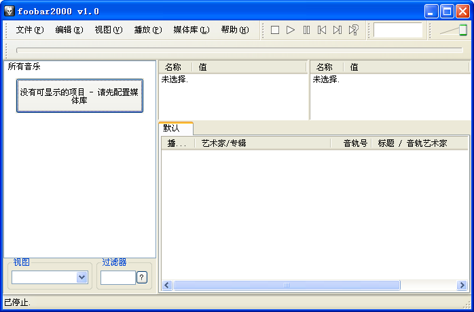Open the 媒体库(L) menu
Image resolution: width=474 pixels, height=312 pixels.
pos(192,30)
